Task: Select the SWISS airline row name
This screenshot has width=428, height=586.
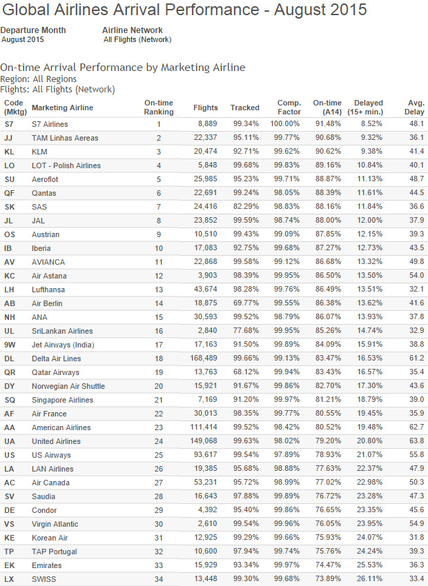Action: 43,579
